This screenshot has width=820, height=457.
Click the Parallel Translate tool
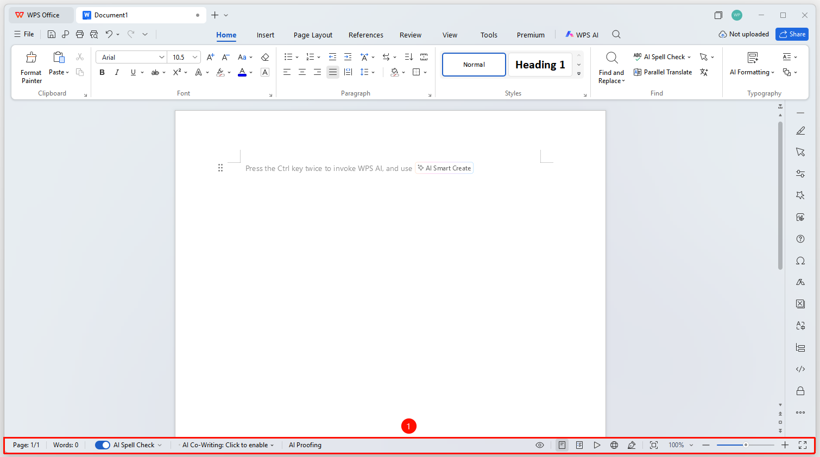663,72
